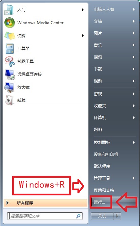Expand the 入门 submenu arrow

click(x=83, y=10)
